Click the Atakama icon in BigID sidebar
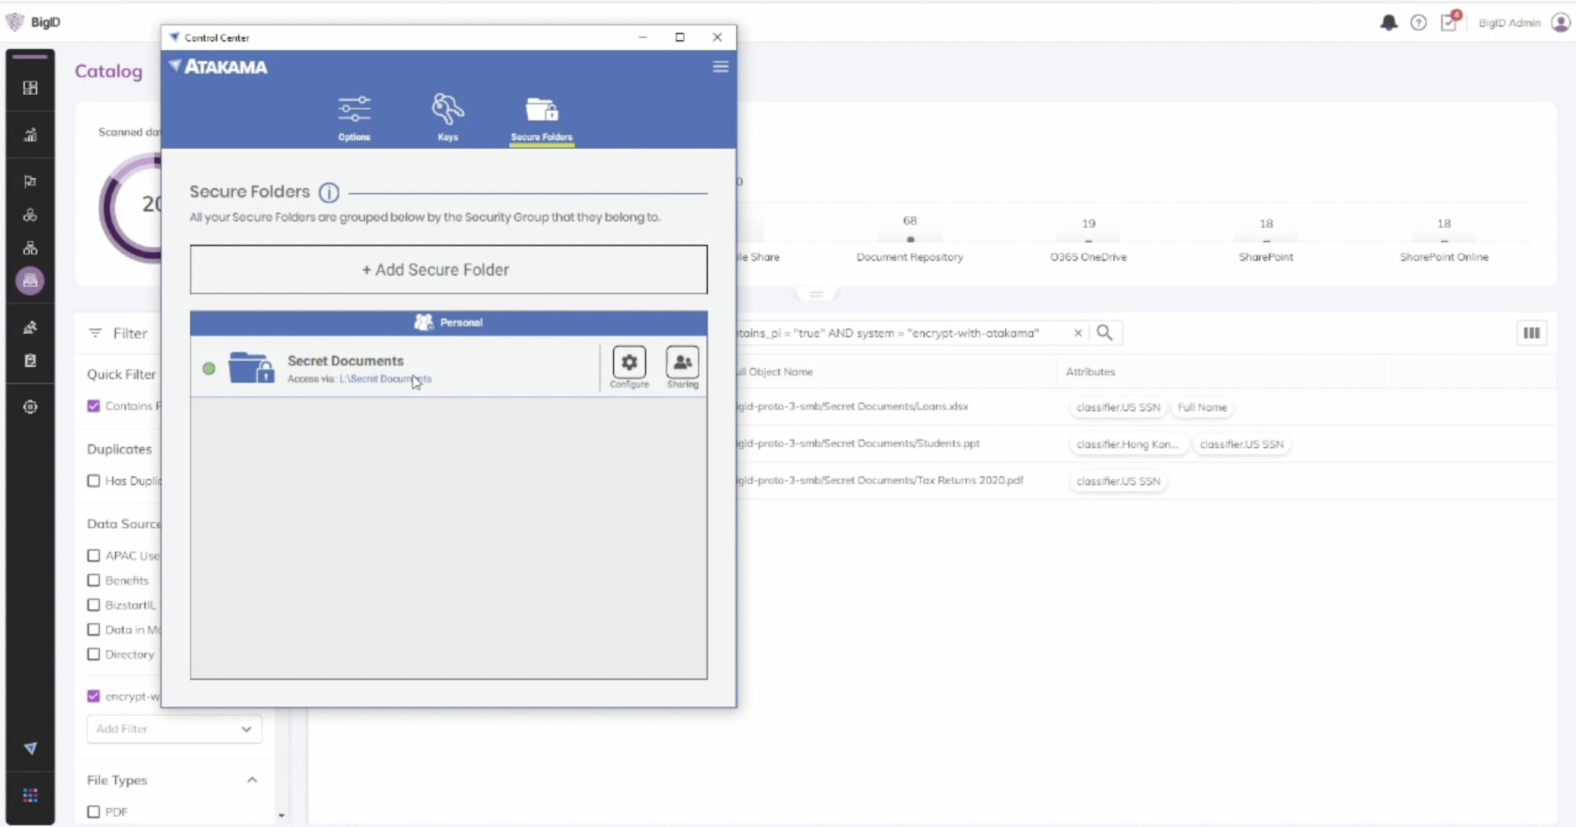The image size is (1576, 827). point(30,748)
